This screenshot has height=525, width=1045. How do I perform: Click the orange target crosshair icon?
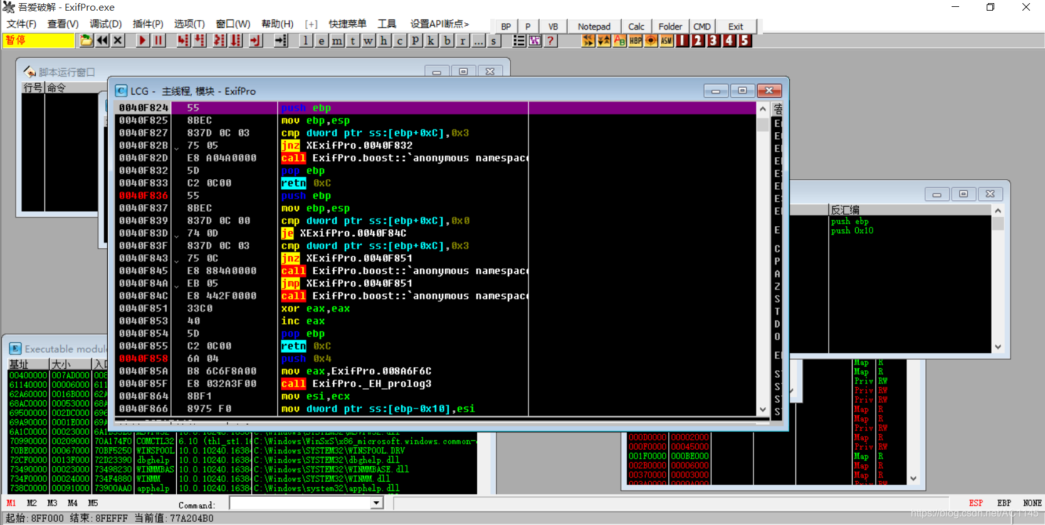pos(651,41)
